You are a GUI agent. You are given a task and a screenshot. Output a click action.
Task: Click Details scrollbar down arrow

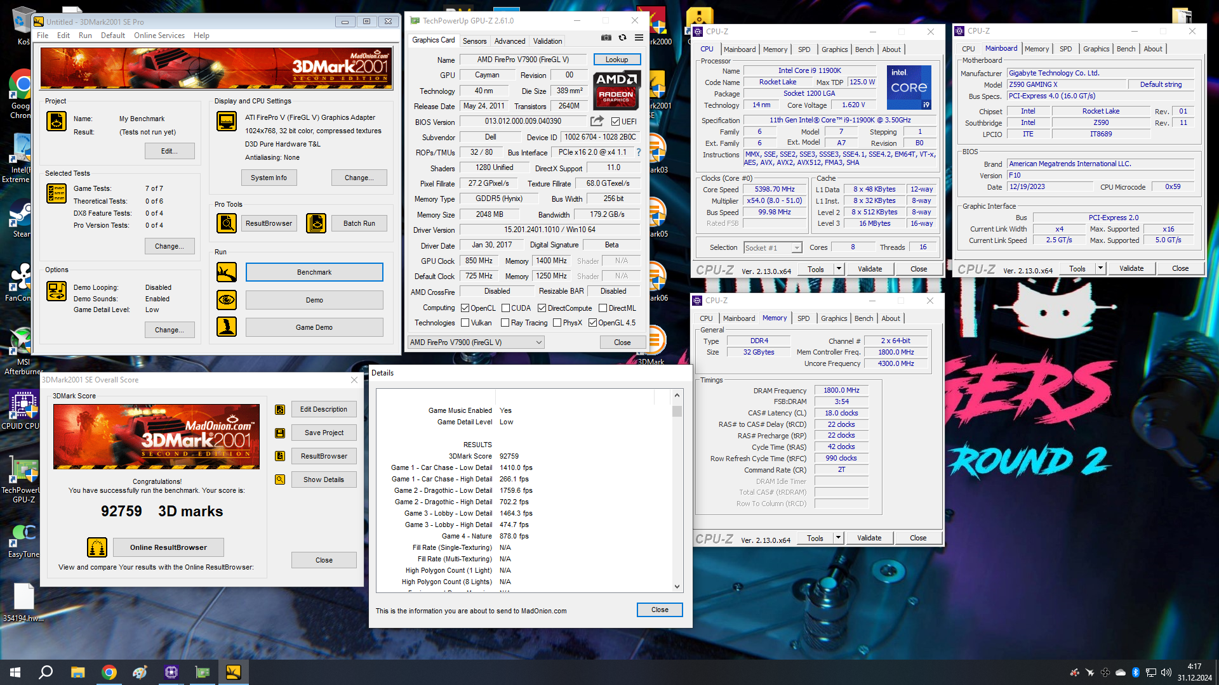click(677, 587)
